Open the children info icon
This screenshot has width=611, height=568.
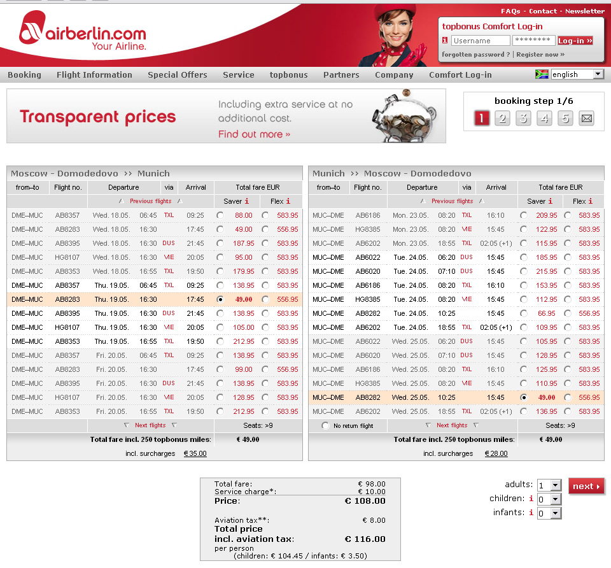point(531,498)
